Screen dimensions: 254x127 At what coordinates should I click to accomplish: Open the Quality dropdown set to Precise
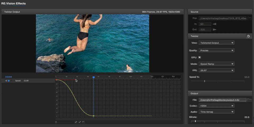pyautogui.click(x=216, y=50)
